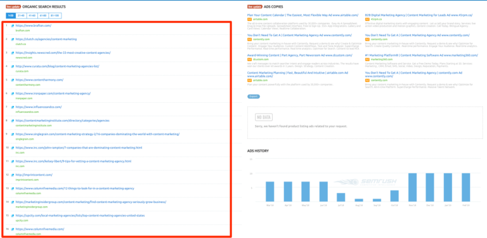Switch to results 21-40 tab
This screenshot has width=487, height=238.
pos(21,15)
